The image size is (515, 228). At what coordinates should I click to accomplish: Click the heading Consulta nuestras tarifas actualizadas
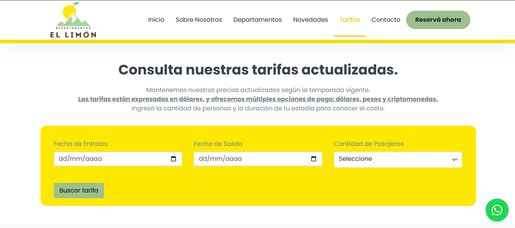click(258, 70)
